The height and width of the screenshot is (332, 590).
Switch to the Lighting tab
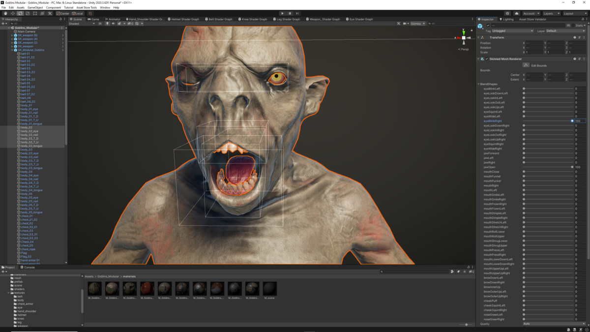(506, 19)
